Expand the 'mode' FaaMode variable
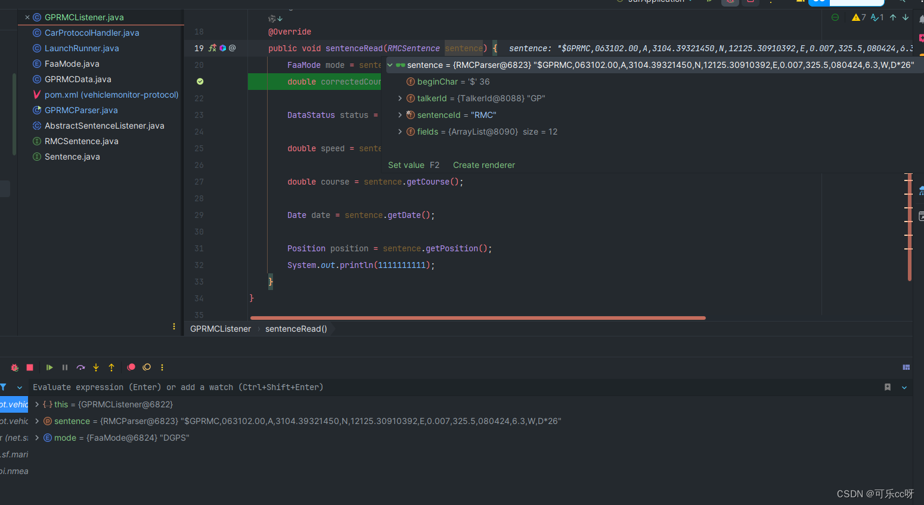This screenshot has width=924, height=505. point(37,438)
